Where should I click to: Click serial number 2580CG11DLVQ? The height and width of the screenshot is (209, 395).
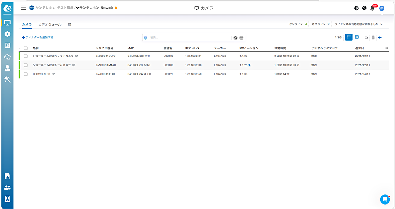105,56
